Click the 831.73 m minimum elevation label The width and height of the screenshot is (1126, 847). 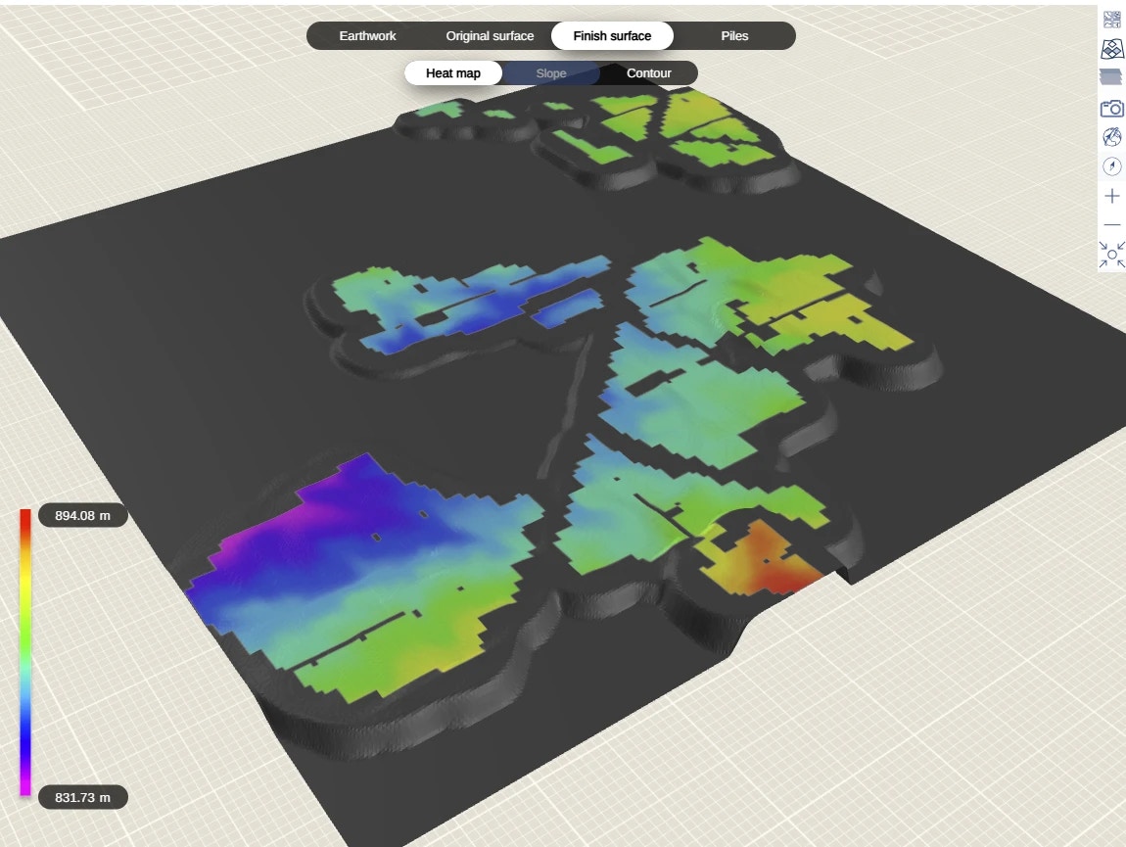(82, 797)
